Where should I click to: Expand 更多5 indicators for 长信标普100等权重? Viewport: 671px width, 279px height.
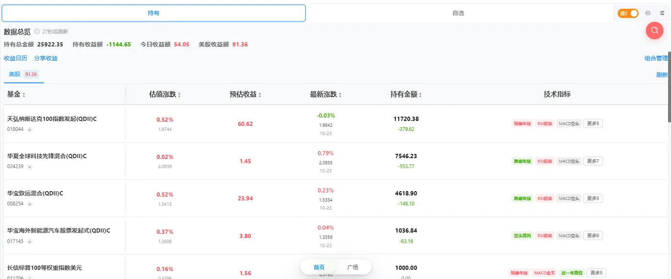click(597, 273)
